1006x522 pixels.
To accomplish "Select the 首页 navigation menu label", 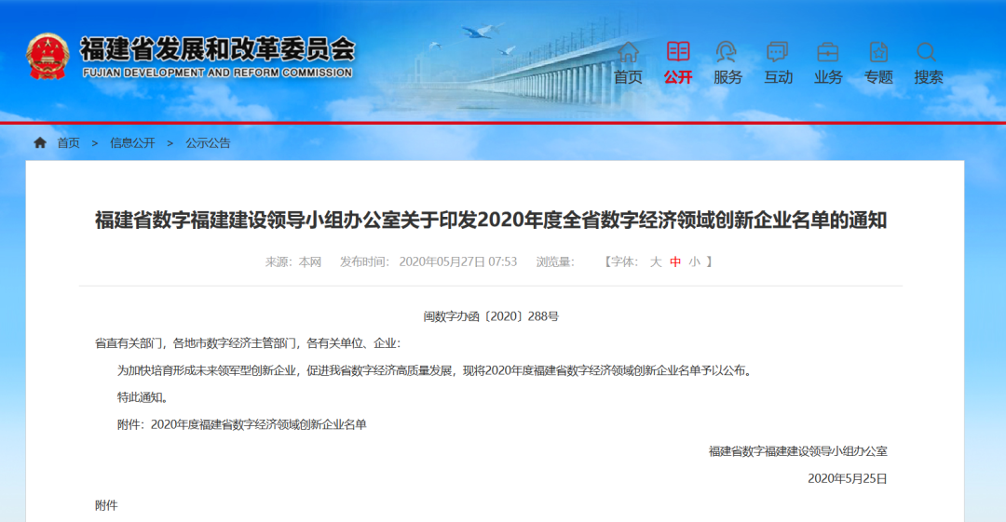I will (x=628, y=77).
